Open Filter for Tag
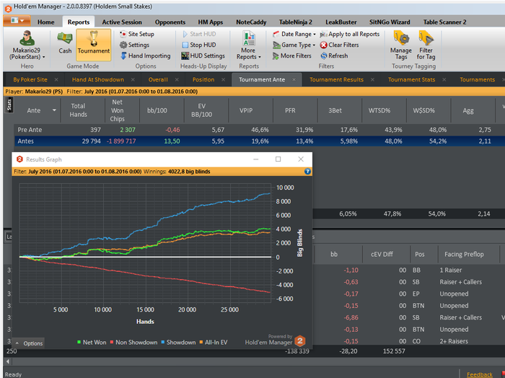The height and width of the screenshot is (378, 505). tap(426, 45)
